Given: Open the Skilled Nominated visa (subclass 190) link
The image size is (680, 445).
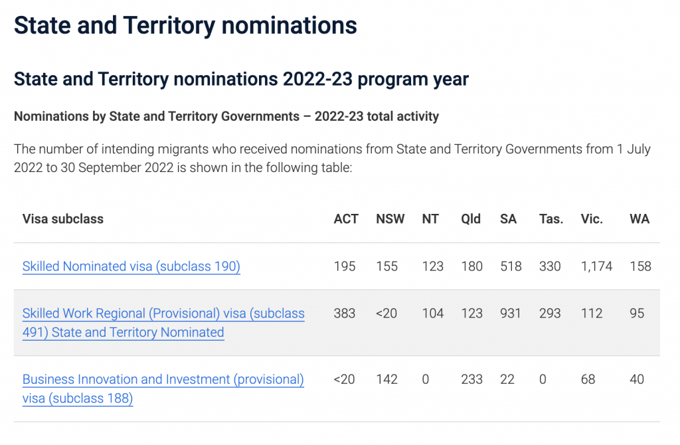Looking at the screenshot, I should [131, 266].
